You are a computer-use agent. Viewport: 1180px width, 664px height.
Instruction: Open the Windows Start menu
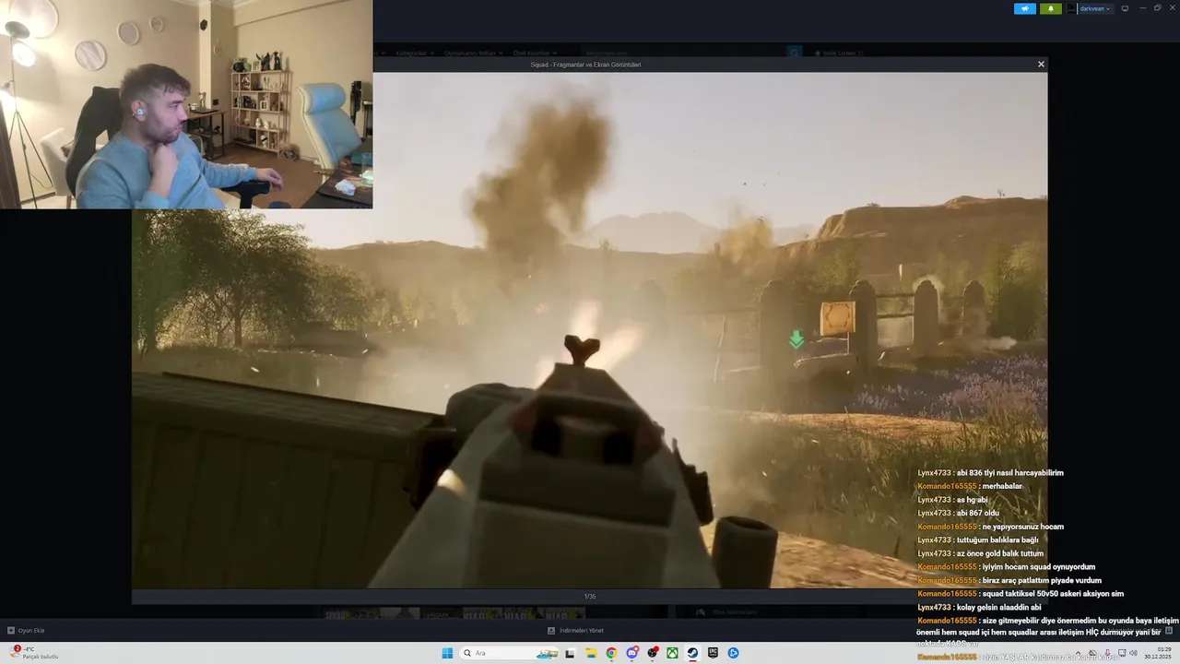click(447, 653)
